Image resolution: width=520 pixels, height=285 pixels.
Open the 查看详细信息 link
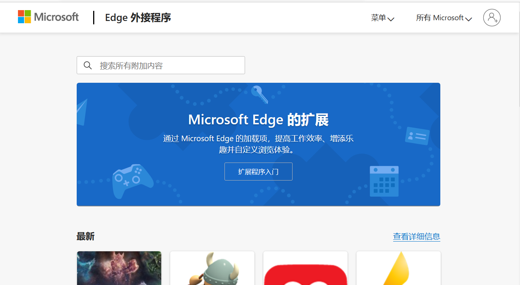click(416, 236)
